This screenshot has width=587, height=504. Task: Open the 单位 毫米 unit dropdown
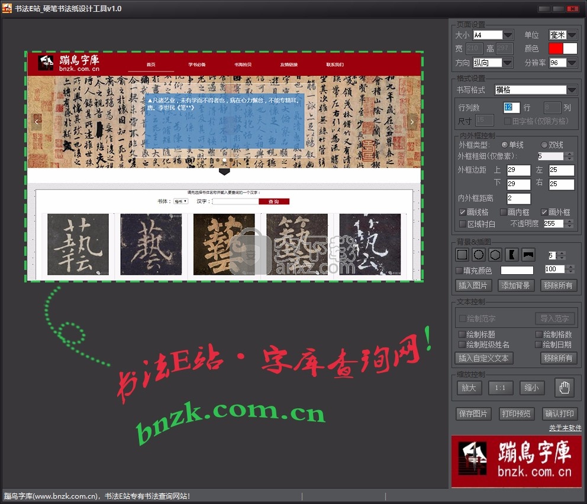point(572,35)
